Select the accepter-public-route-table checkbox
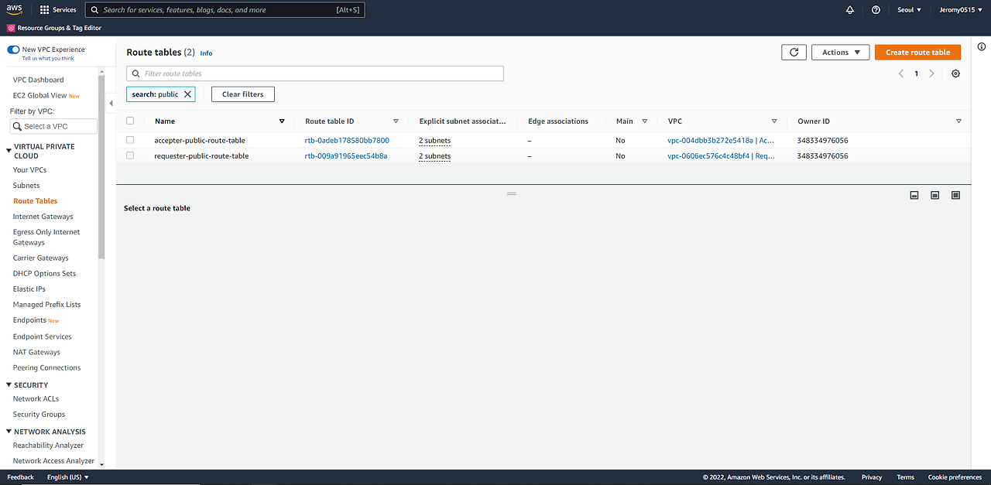 [x=130, y=140]
